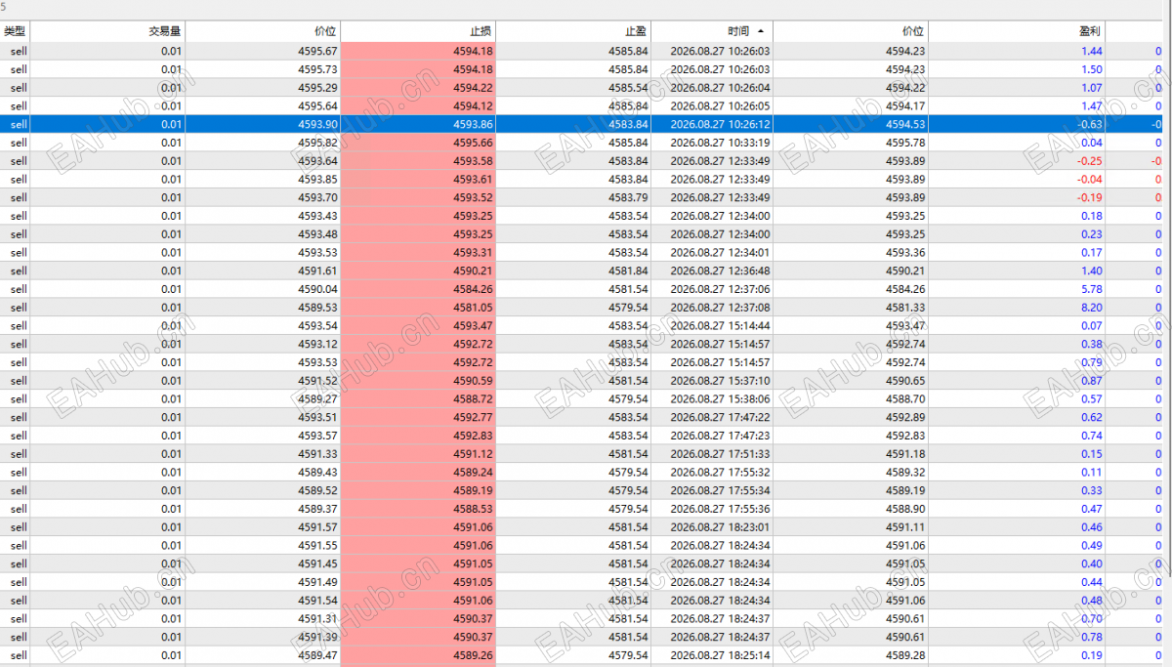Select the loss value -0.25
The image size is (1172, 667).
pyautogui.click(x=1090, y=161)
